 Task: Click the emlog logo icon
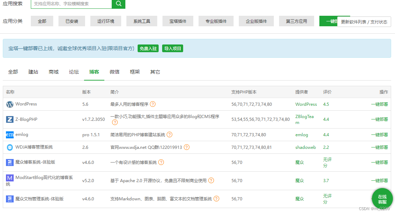(x=9, y=134)
